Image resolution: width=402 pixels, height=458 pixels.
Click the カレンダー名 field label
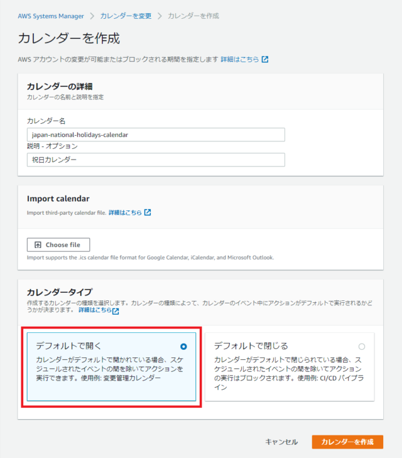(46, 121)
